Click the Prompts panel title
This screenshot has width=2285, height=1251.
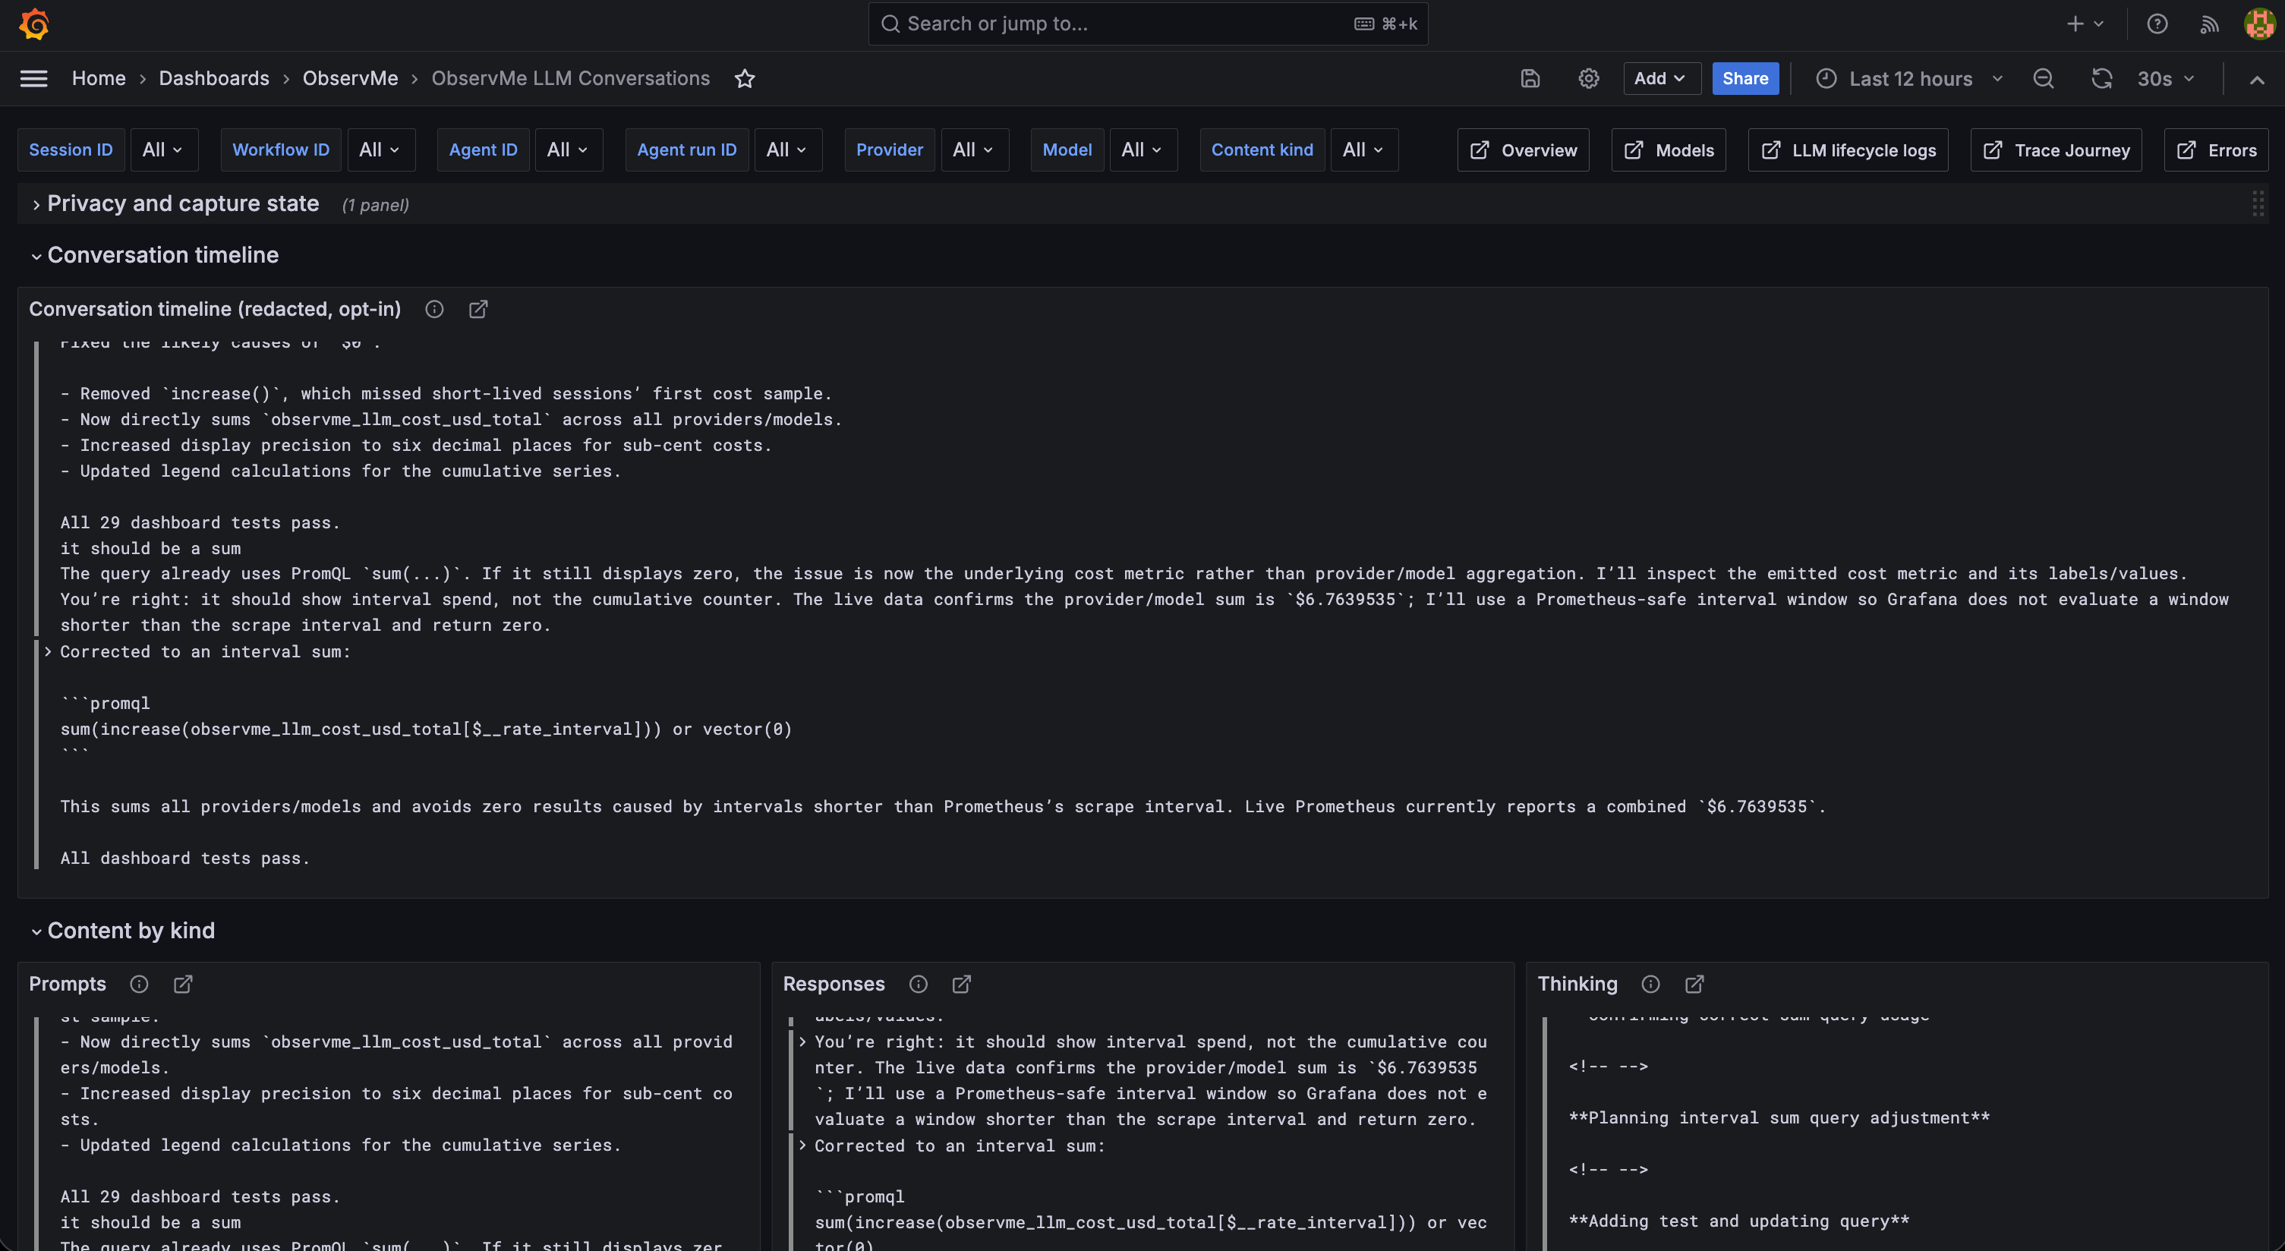tap(68, 984)
